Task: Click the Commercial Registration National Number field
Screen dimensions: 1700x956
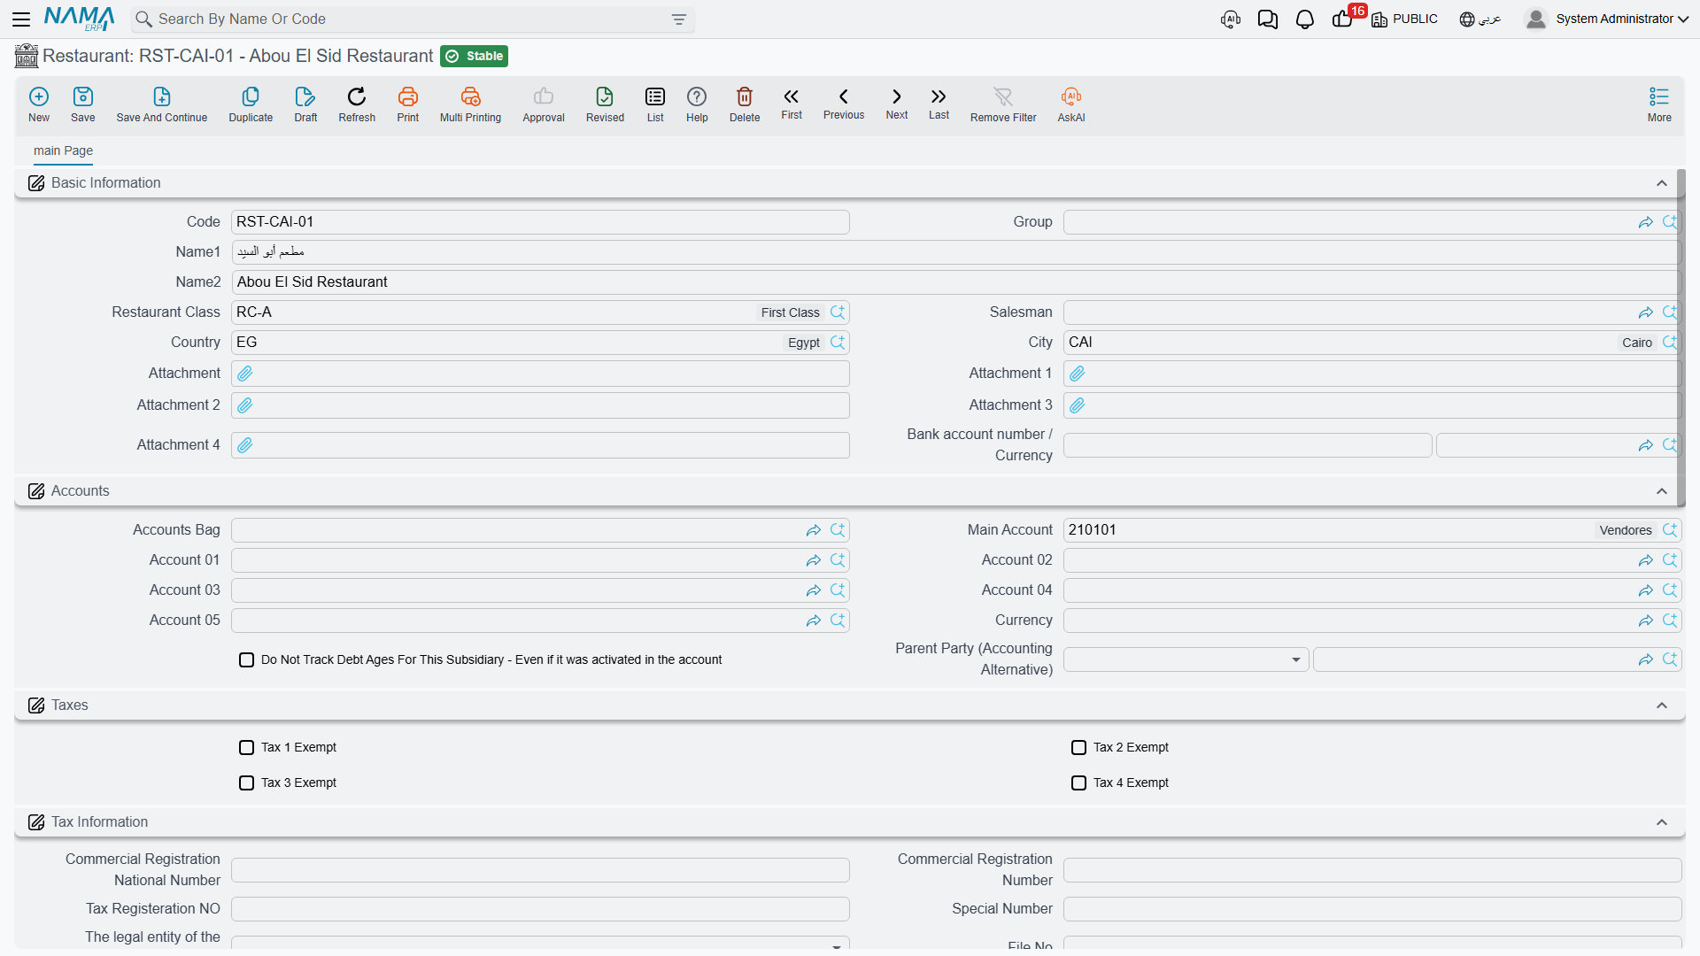Action: (540, 870)
